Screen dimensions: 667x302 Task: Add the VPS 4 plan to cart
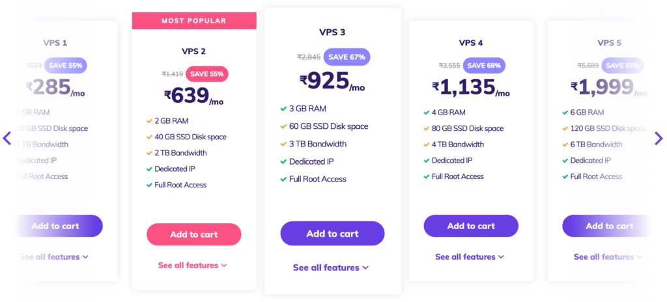[x=471, y=226]
